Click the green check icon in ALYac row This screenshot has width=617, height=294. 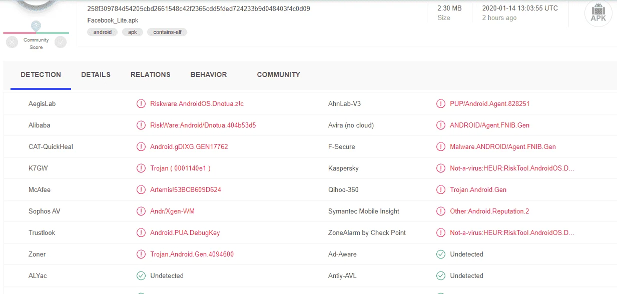pos(141,275)
